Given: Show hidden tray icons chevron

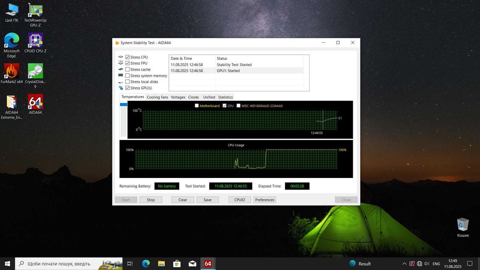Looking at the screenshot, I should 404,264.
